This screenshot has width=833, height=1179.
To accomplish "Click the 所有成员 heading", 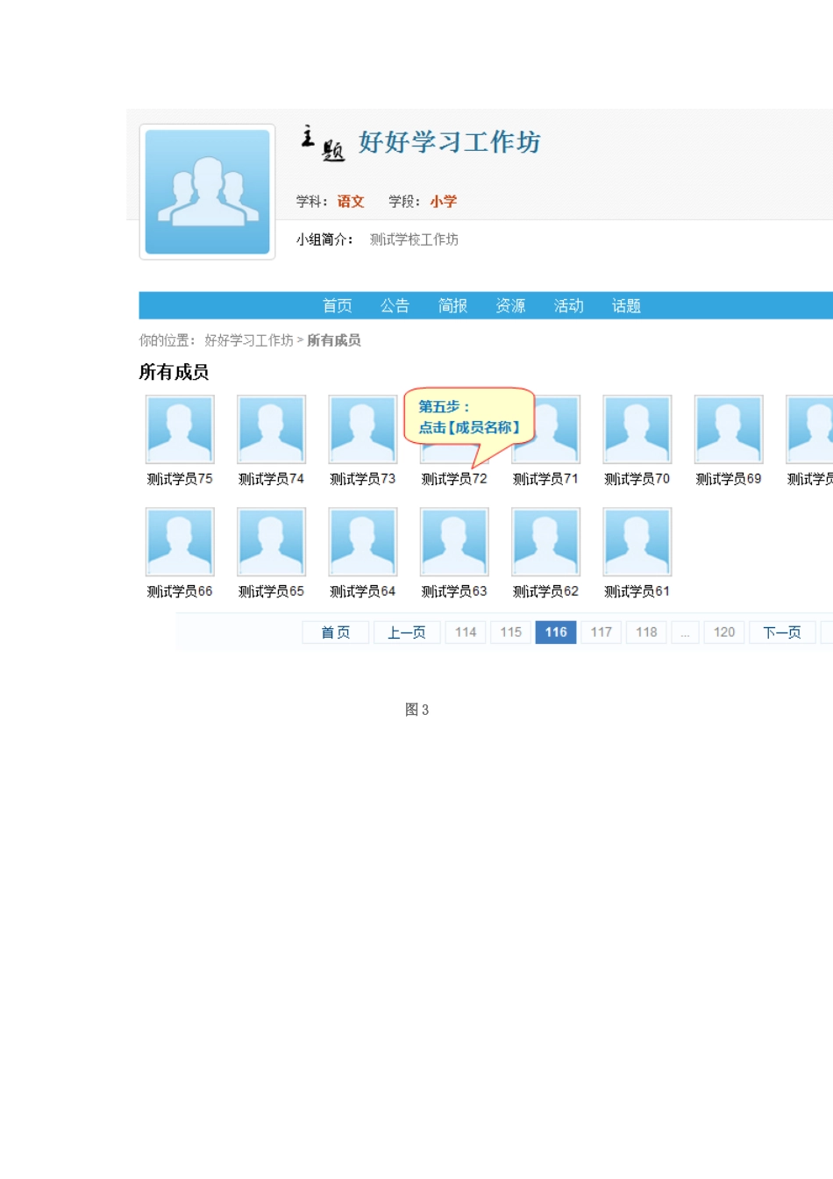I will (x=174, y=373).
